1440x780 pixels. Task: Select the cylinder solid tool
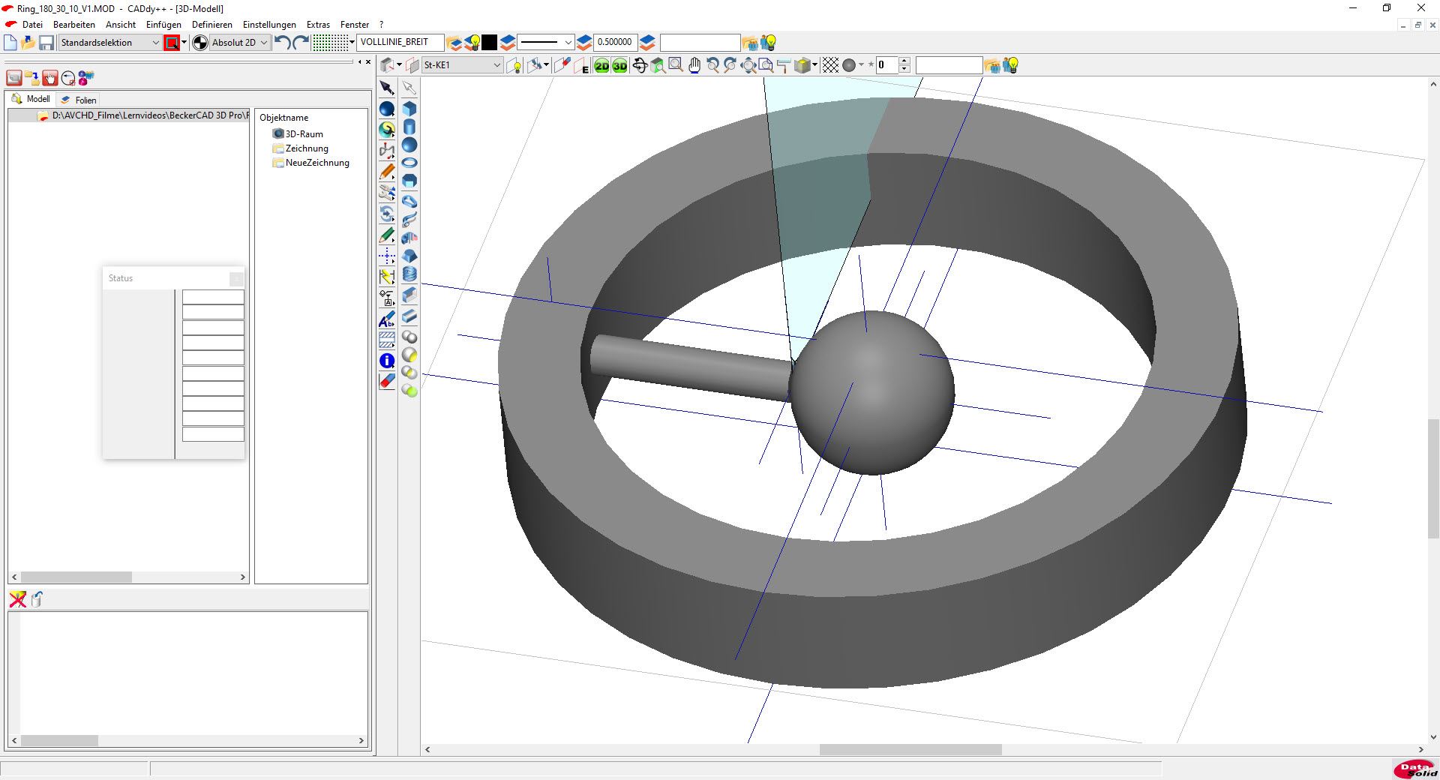pyautogui.click(x=409, y=127)
